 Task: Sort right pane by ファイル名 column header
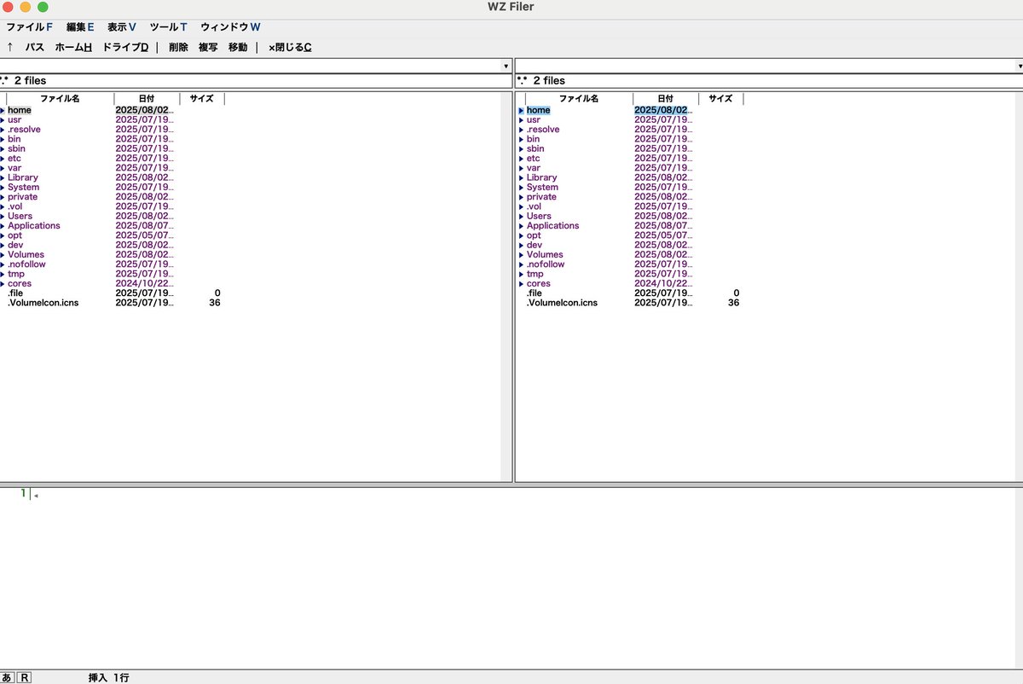pyautogui.click(x=579, y=99)
